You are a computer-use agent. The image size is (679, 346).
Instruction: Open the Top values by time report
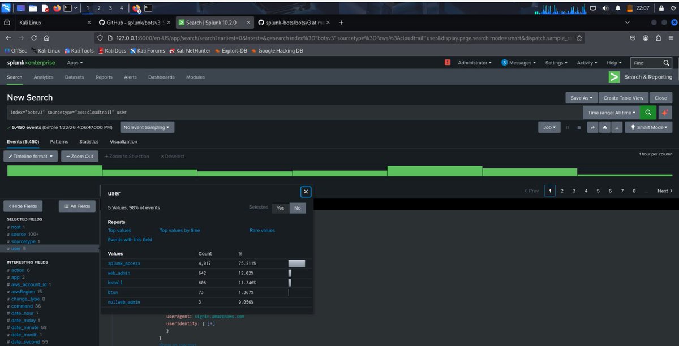[x=179, y=231]
